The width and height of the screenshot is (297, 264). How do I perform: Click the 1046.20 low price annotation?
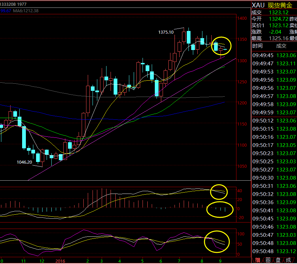24,162
